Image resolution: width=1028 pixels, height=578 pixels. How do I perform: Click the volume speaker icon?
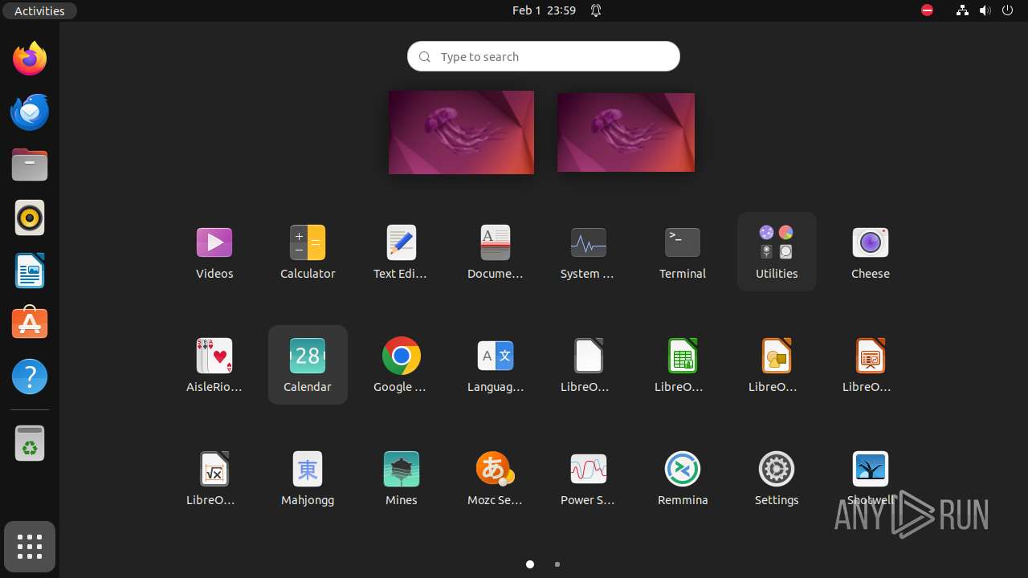(985, 10)
